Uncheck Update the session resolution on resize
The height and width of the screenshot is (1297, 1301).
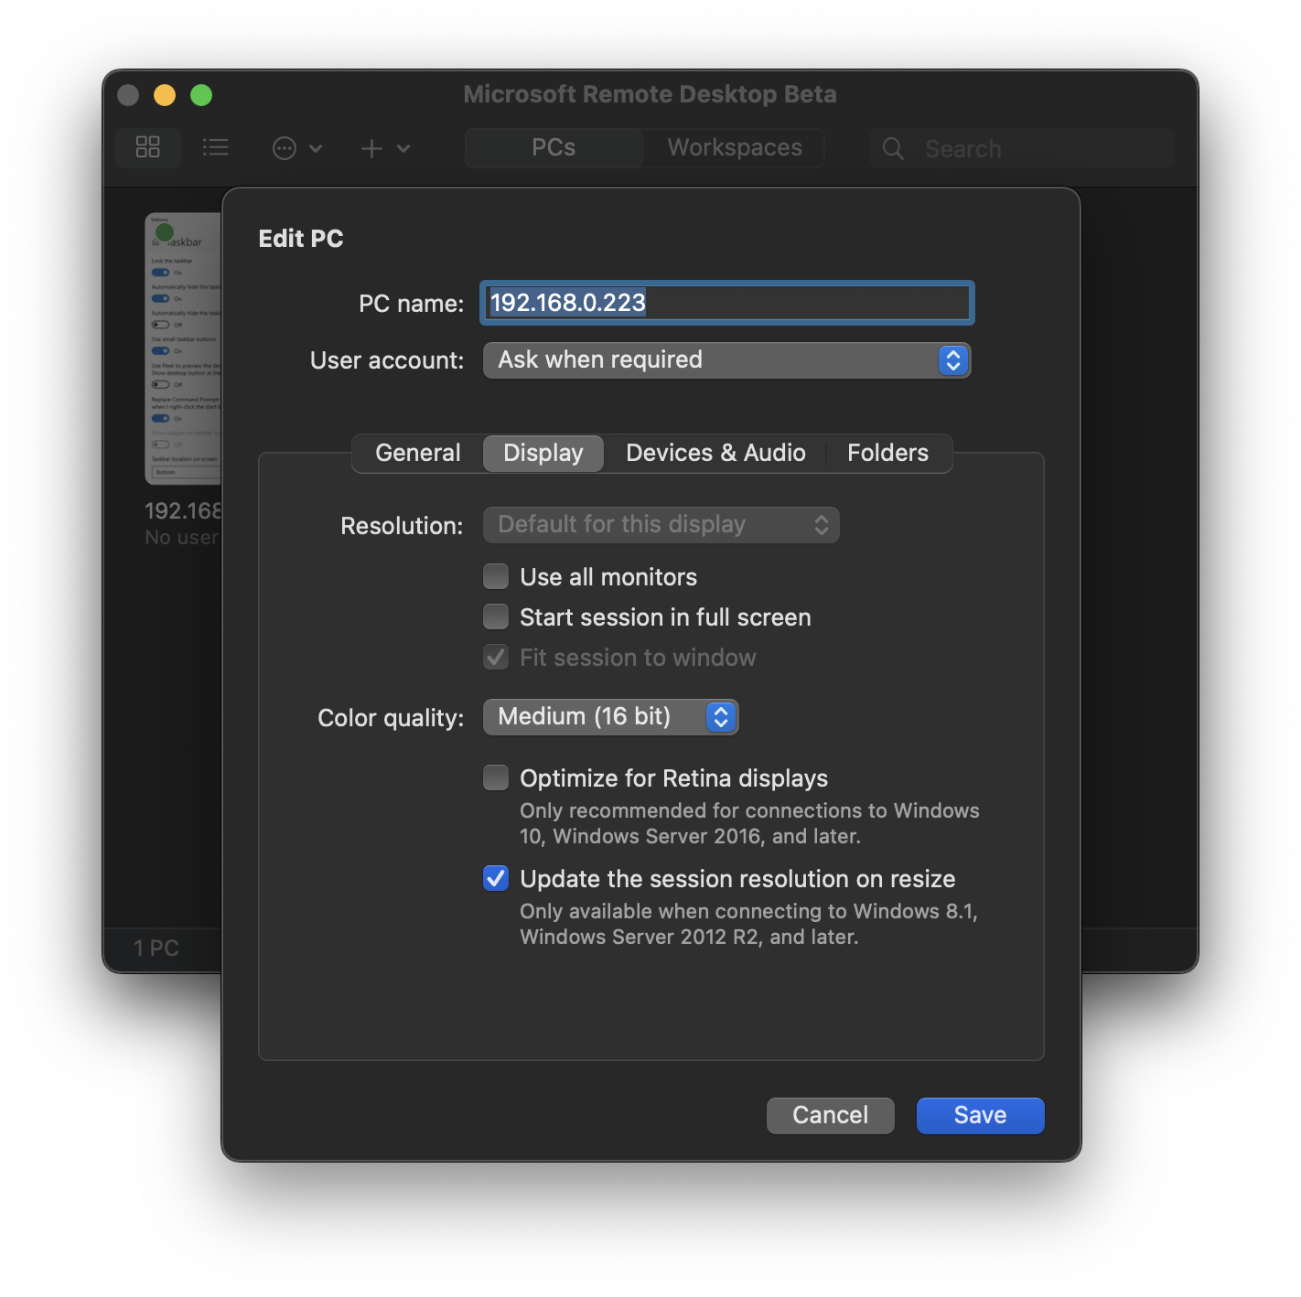496,878
